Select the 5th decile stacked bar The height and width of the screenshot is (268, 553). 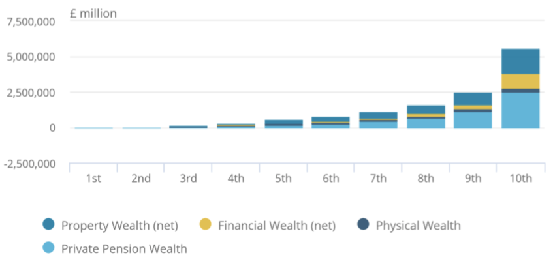point(283,124)
